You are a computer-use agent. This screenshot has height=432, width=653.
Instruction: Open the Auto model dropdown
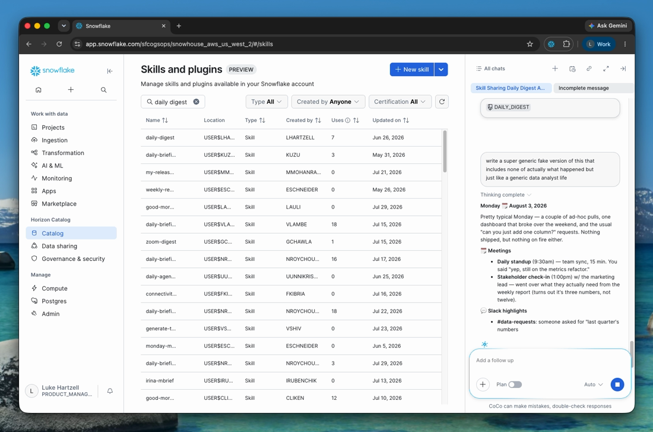pyautogui.click(x=594, y=384)
